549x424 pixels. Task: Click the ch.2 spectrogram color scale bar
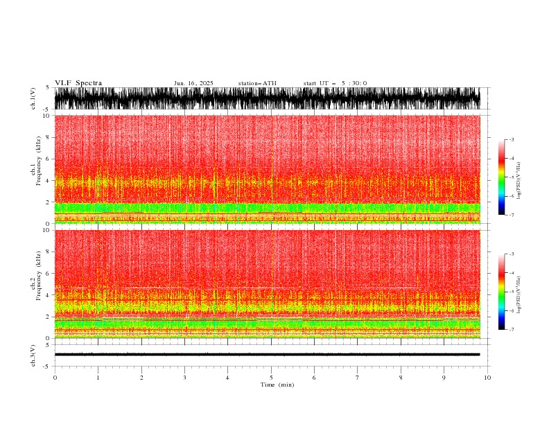pyautogui.click(x=501, y=292)
